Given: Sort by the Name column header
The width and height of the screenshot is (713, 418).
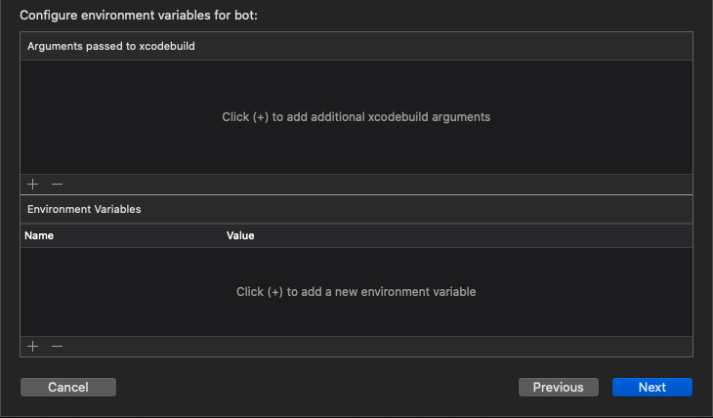Looking at the screenshot, I should (x=39, y=235).
